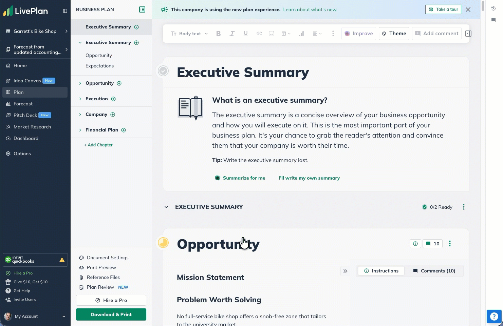Screen dimensions: 503x326
Task: Switch to Instructions tab
Action: [x=381, y=271]
